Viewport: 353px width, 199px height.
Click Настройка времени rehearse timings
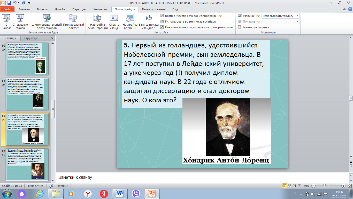[130, 22]
